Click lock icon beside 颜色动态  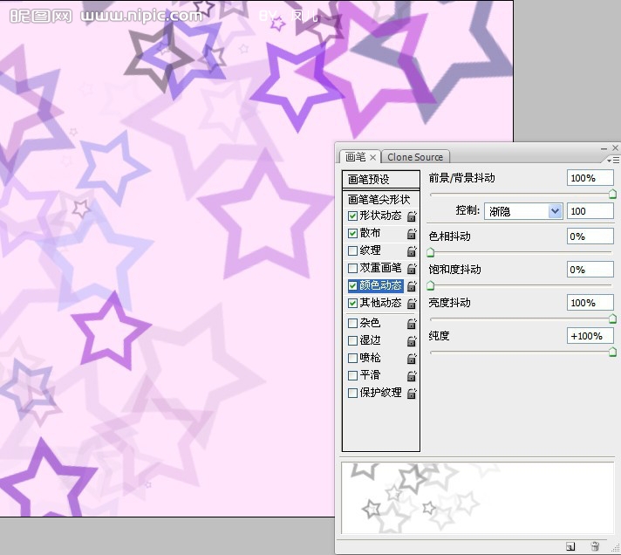coord(412,286)
